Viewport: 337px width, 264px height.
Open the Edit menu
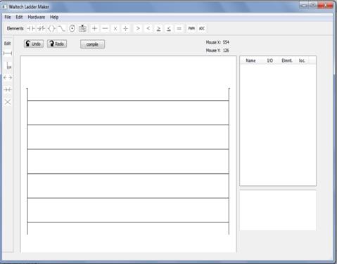[x=19, y=17]
